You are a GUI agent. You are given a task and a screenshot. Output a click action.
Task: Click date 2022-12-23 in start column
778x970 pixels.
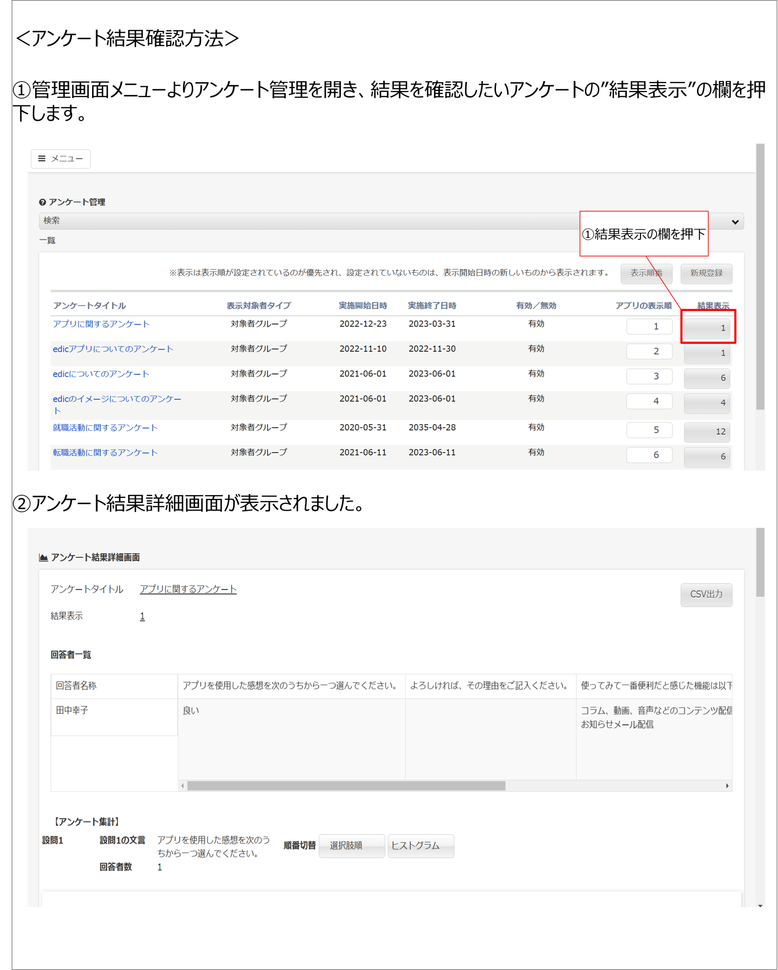pos(363,324)
